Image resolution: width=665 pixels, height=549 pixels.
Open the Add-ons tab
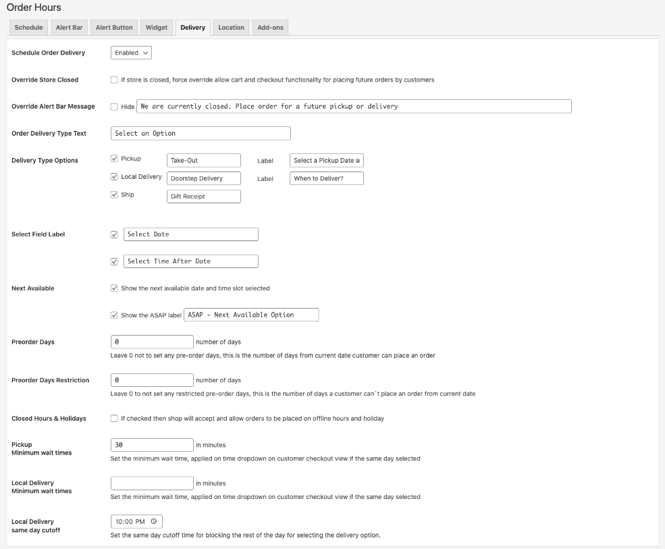point(270,28)
